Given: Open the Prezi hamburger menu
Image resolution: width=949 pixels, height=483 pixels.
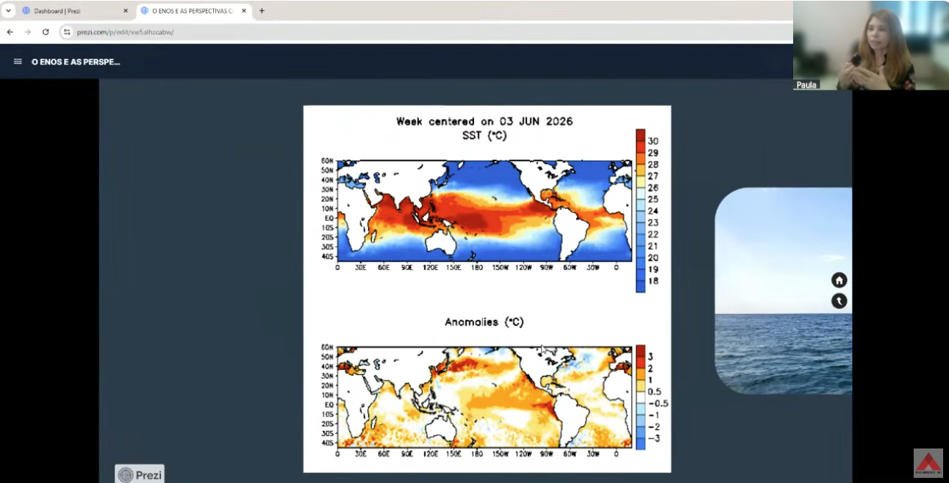Looking at the screenshot, I should [18, 62].
